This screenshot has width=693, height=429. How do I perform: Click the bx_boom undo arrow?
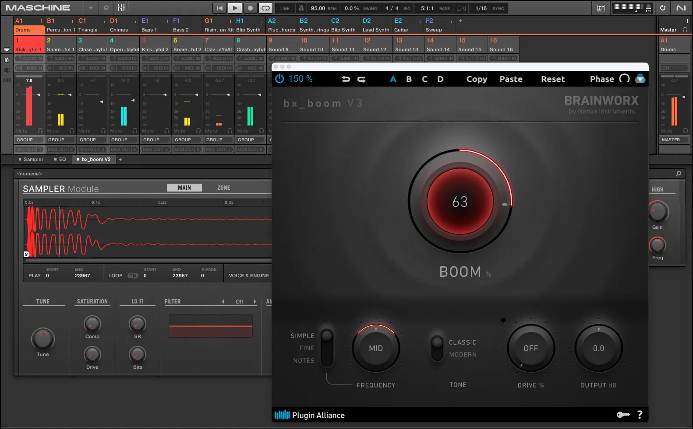[x=346, y=79]
